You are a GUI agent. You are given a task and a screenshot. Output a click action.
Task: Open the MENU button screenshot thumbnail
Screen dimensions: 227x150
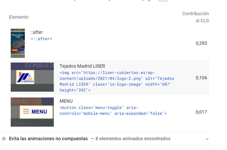tap(32, 112)
